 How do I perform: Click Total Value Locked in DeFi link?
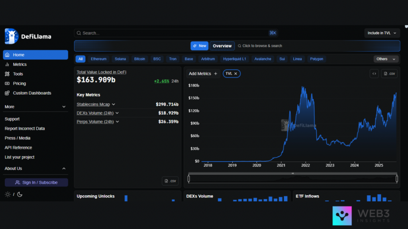pyautogui.click(x=102, y=72)
